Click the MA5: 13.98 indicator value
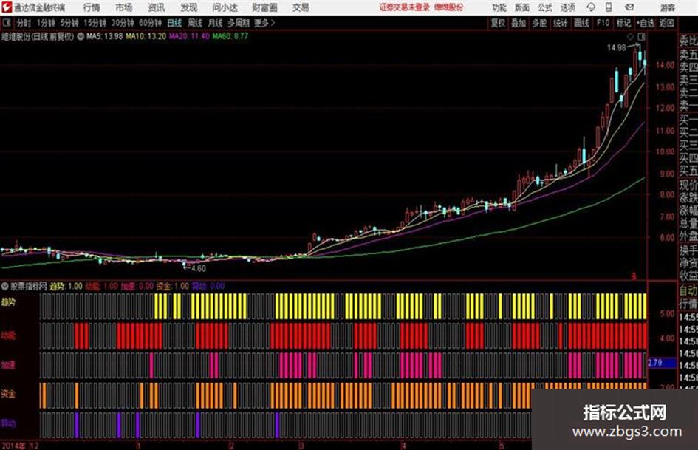The width and height of the screenshot is (698, 450). [105, 36]
